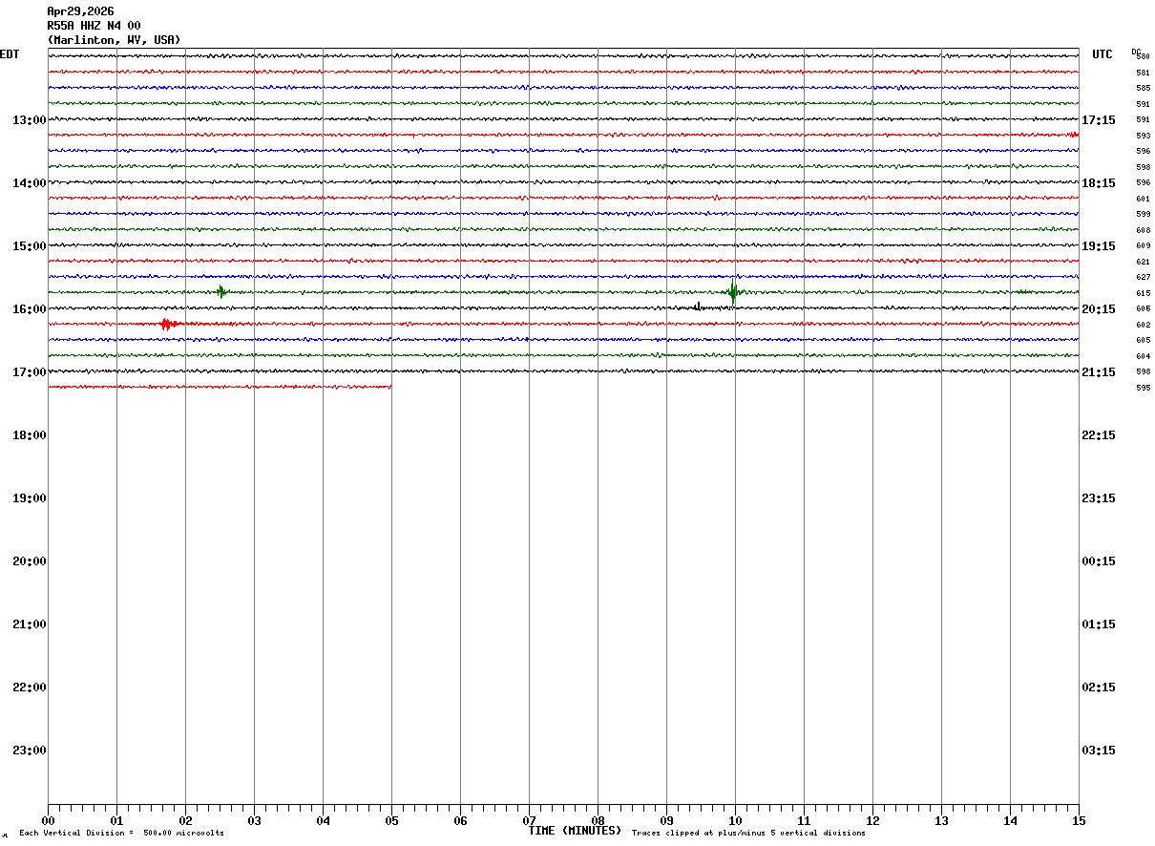Click the '19:15' UTC time label
The width and height of the screenshot is (1155, 846).
(1100, 246)
